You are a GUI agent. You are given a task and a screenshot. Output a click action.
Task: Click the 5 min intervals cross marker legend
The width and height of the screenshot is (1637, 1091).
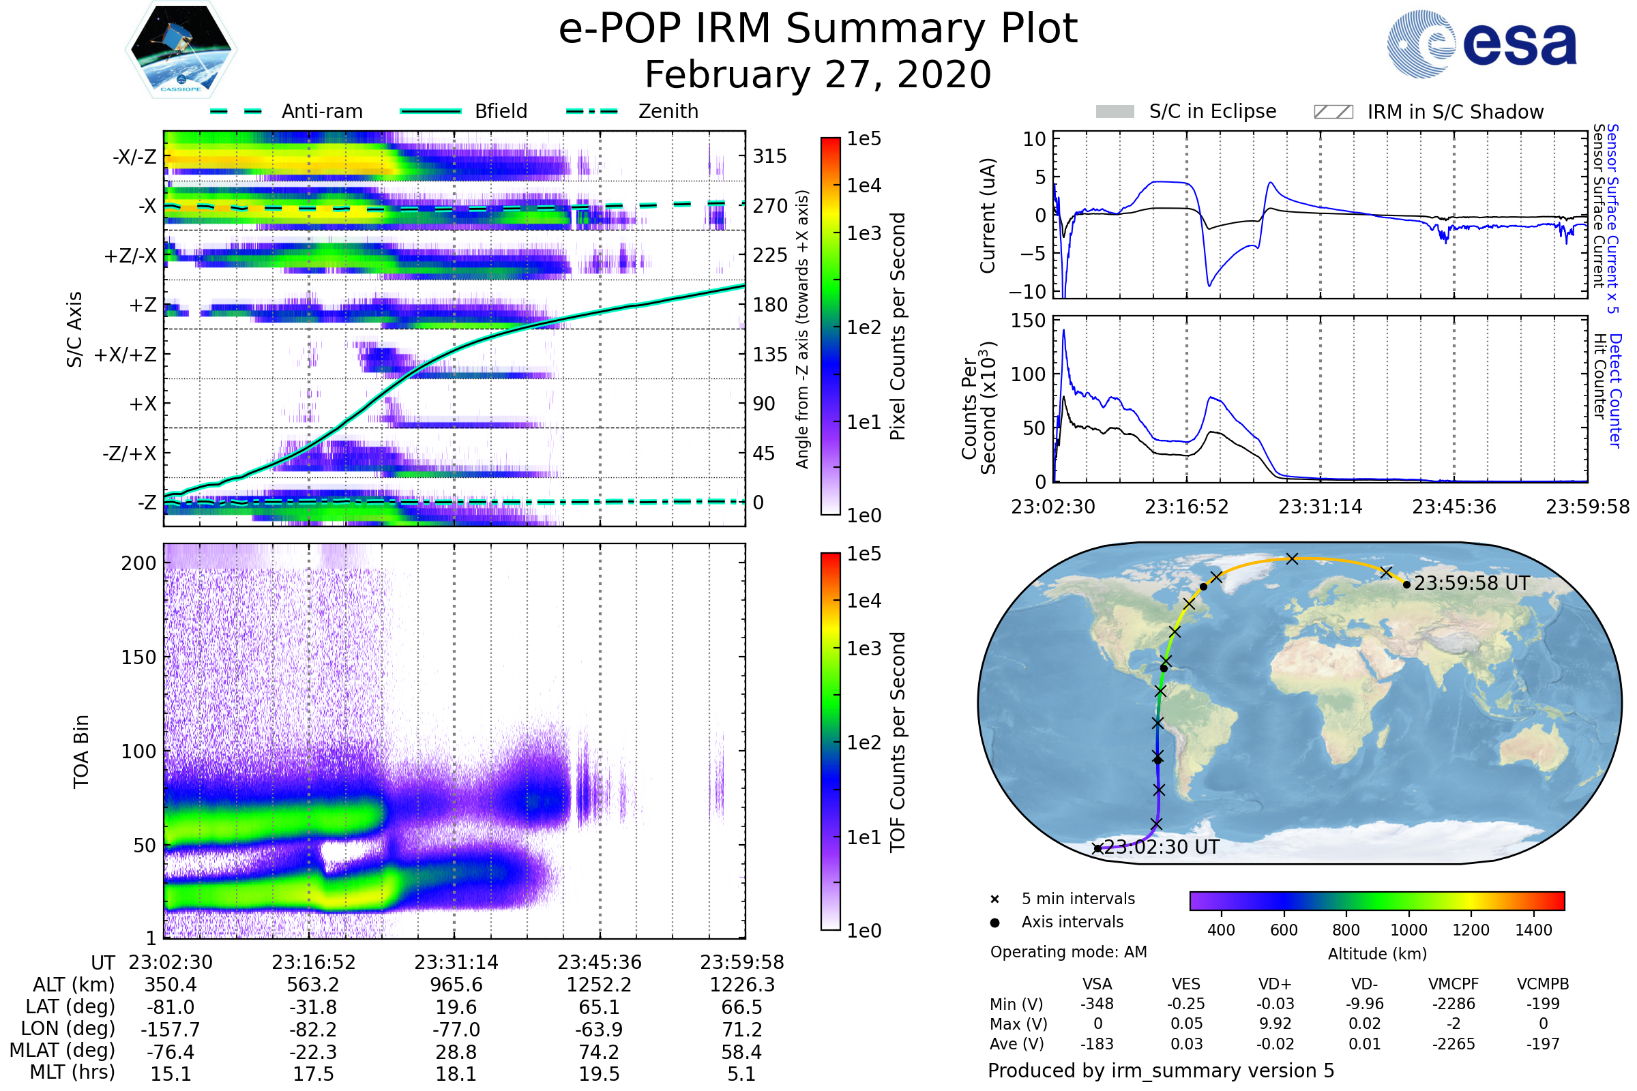tap(994, 899)
